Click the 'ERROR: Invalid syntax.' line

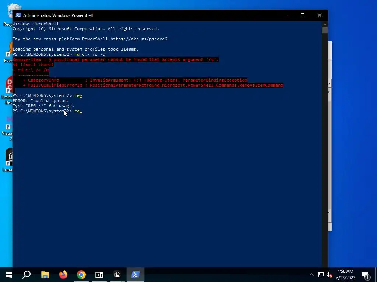point(41,101)
